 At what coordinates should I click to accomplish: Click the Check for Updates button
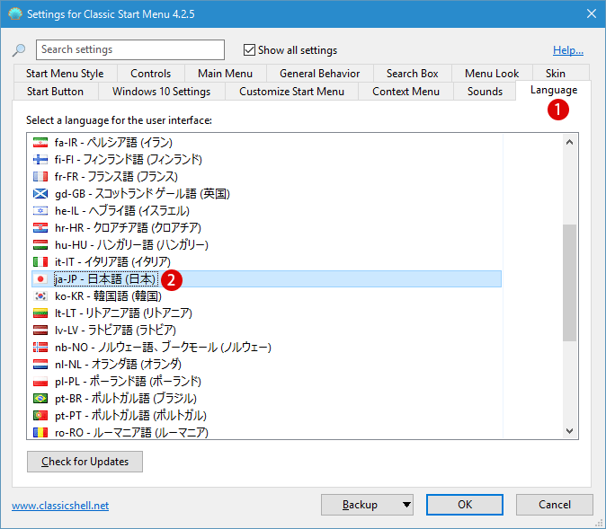click(85, 462)
